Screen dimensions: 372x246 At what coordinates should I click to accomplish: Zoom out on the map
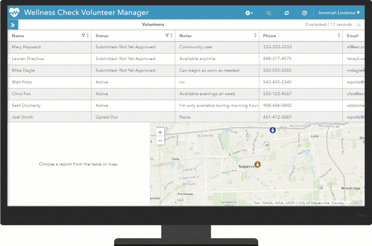click(x=160, y=141)
